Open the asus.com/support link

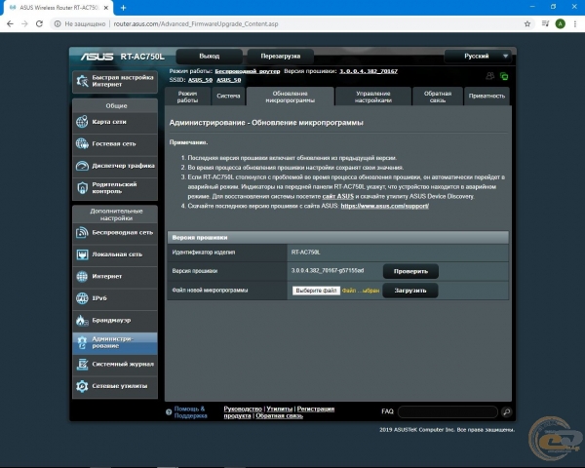385,206
